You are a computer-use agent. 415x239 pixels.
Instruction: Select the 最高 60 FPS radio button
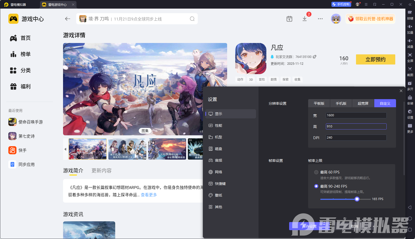click(x=316, y=172)
